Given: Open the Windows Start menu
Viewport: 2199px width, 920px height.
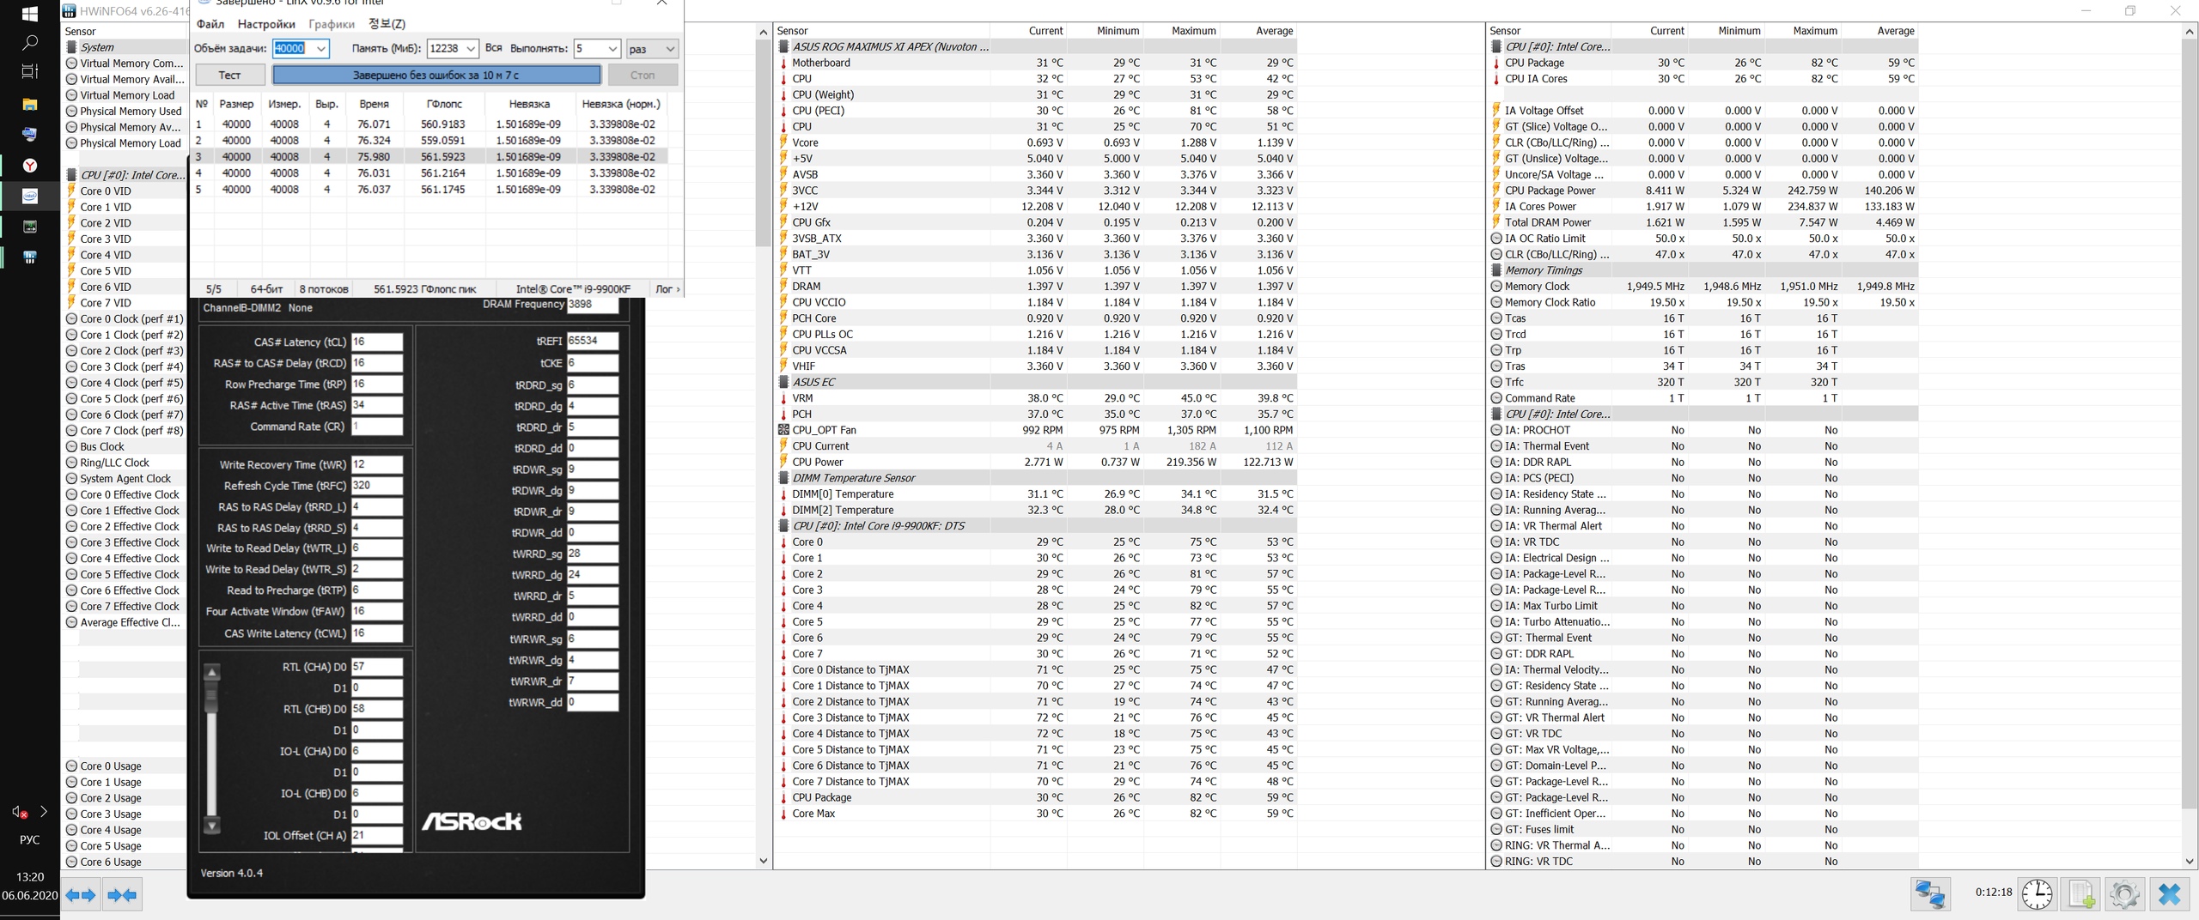Looking at the screenshot, I should 29,14.
